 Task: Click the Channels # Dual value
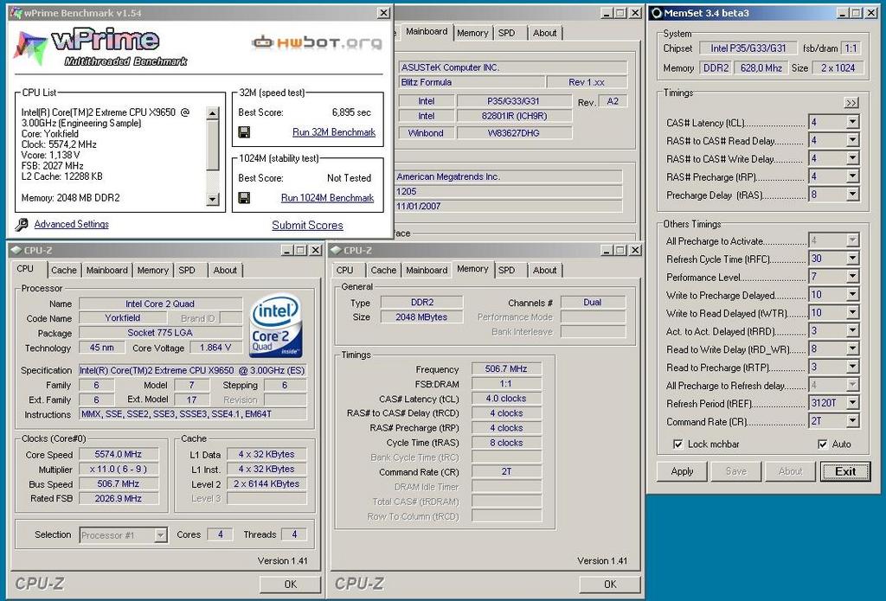coord(593,302)
